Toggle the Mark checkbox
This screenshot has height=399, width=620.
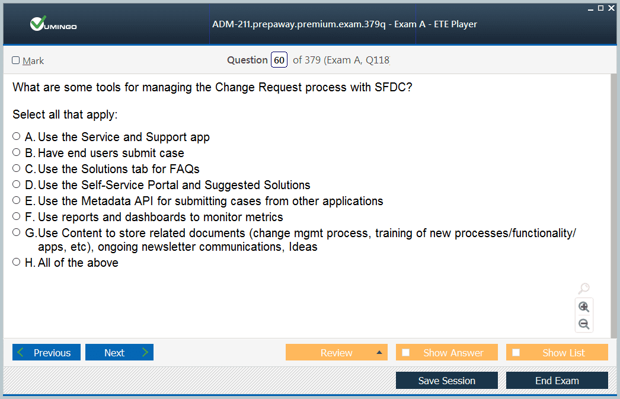[x=16, y=60]
